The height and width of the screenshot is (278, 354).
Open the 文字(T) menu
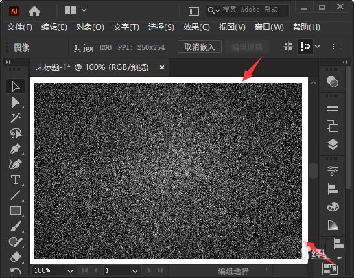click(x=126, y=27)
